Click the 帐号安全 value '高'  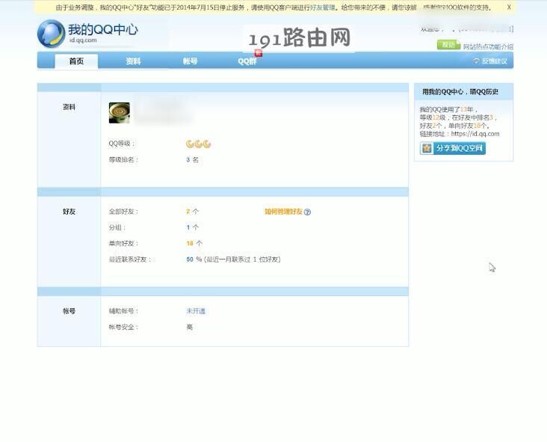pos(189,327)
